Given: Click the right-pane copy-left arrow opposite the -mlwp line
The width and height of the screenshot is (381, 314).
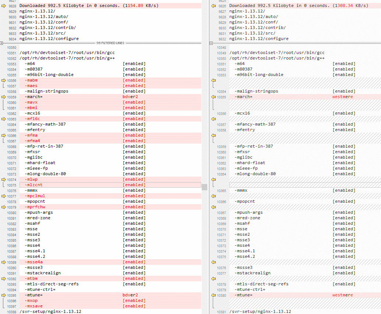Looking at the screenshot, I should (214, 180).
